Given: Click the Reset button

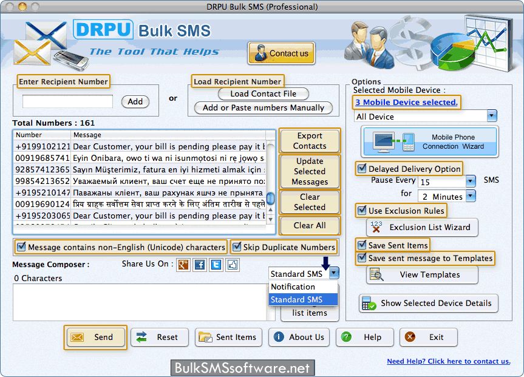Looking at the screenshot, I should [x=160, y=337].
